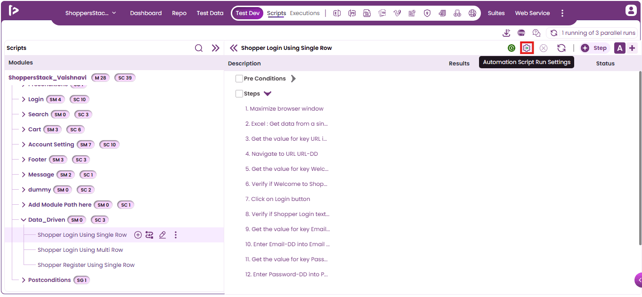
Task: Add item to Shopper Login Using Single Row
Action: pos(138,235)
